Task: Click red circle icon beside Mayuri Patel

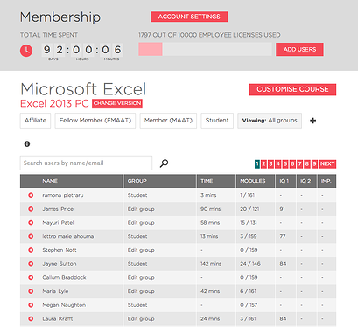Action: click(31, 222)
